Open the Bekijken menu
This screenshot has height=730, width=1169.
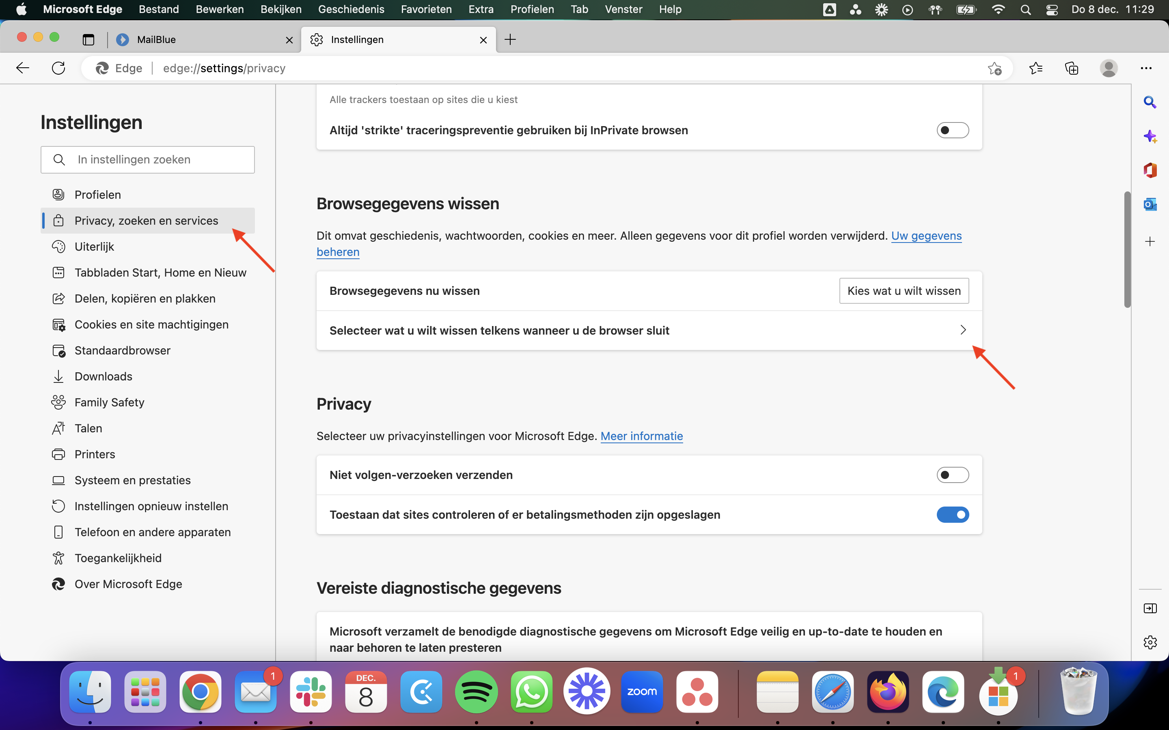(x=280, y=10)
